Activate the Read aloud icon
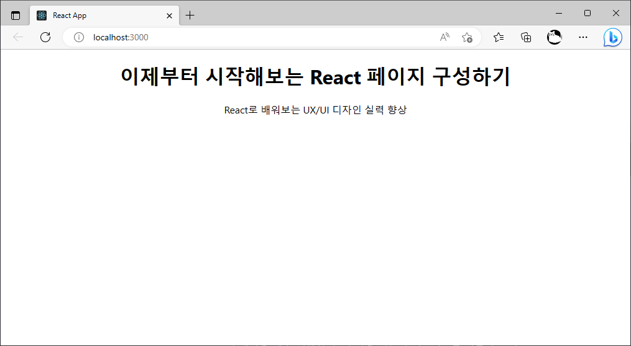The image size is (631, 346). pyautogui.click(x=444, y=37)
